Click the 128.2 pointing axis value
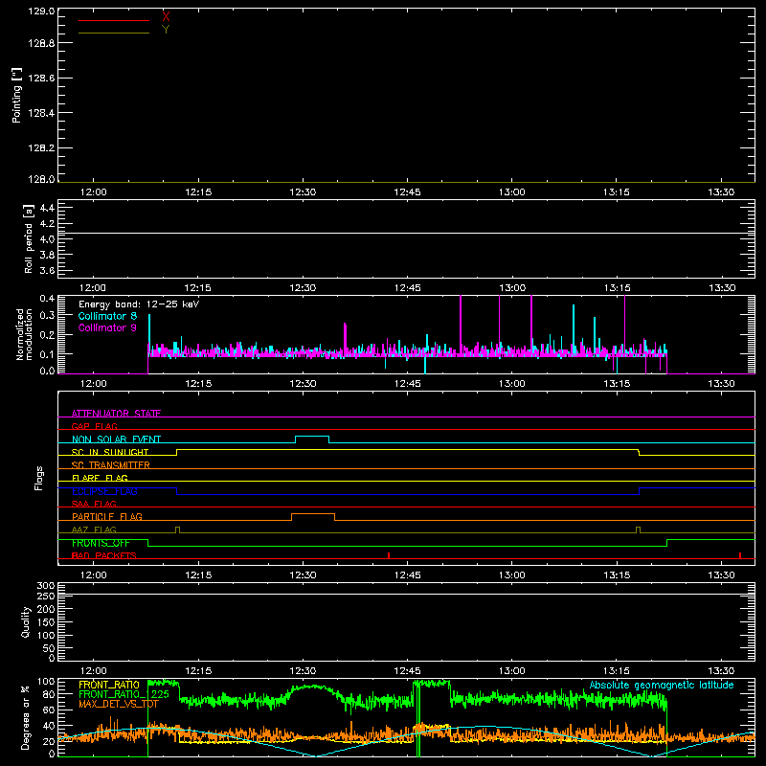This screenshot has height=766, width=766. point(41,148)
